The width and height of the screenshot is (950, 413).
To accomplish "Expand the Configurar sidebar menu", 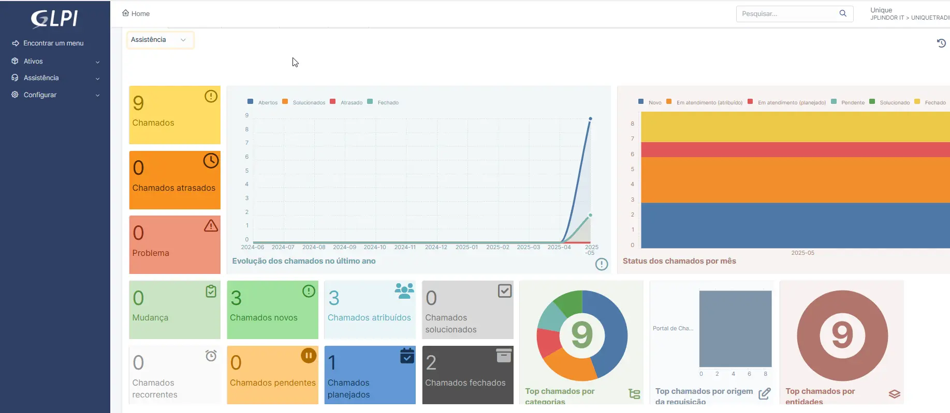I will pyautogui.click(x=55, y=95).
